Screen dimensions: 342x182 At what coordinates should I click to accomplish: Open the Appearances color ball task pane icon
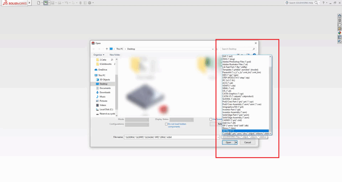339,33
